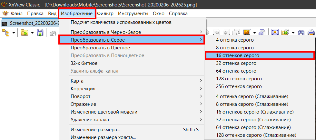The height and width of the screenshot is (140, 316).
Task: Expand Удаление канала submenu
Action: 132,120
